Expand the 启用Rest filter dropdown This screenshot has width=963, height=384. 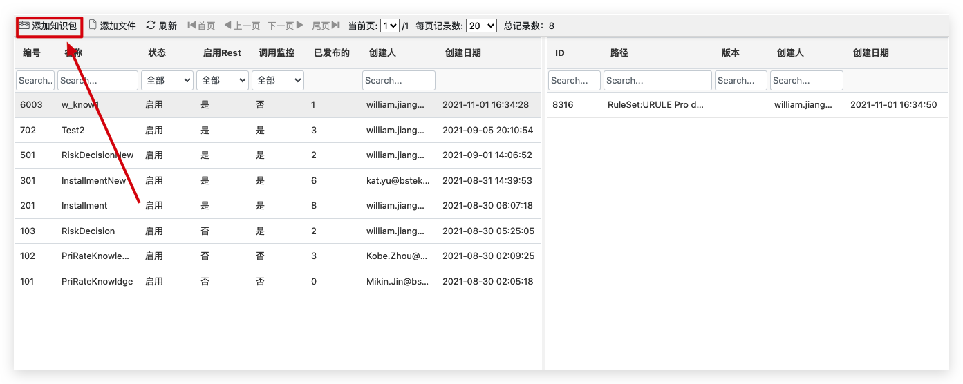[222, 81]
